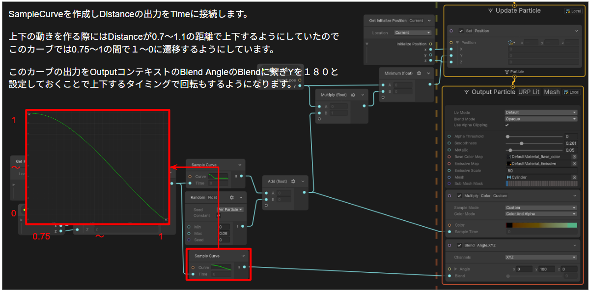The width and height of the screenshot is (591, 291).
Task: Click the Random Float node gear icon
Action: [x=231, y=197]
